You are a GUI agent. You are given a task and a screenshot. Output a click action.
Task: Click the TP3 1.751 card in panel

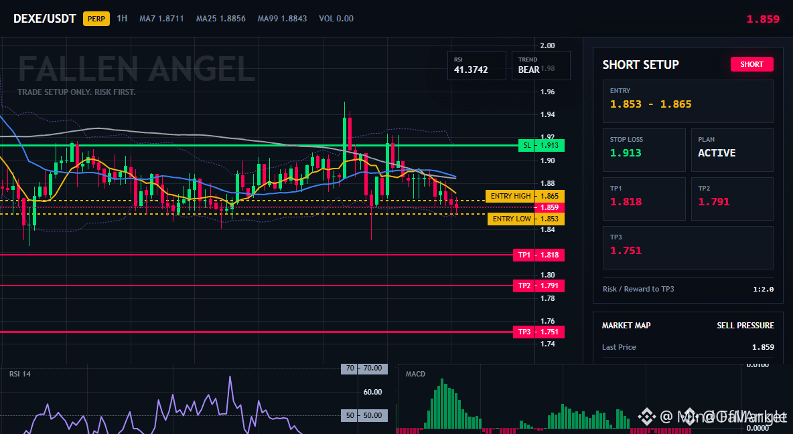(x=688, y=247)
